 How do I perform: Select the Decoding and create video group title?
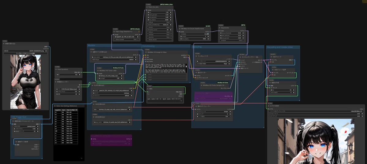tap(280, 47)
